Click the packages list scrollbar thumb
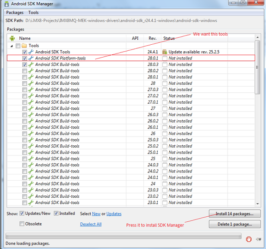This screenshot has width=266, height=249. coord(258,67)
